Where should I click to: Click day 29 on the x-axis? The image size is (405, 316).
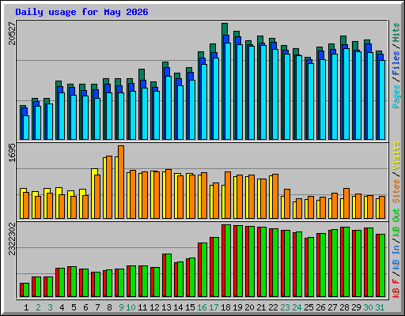[x=356, y=307]
